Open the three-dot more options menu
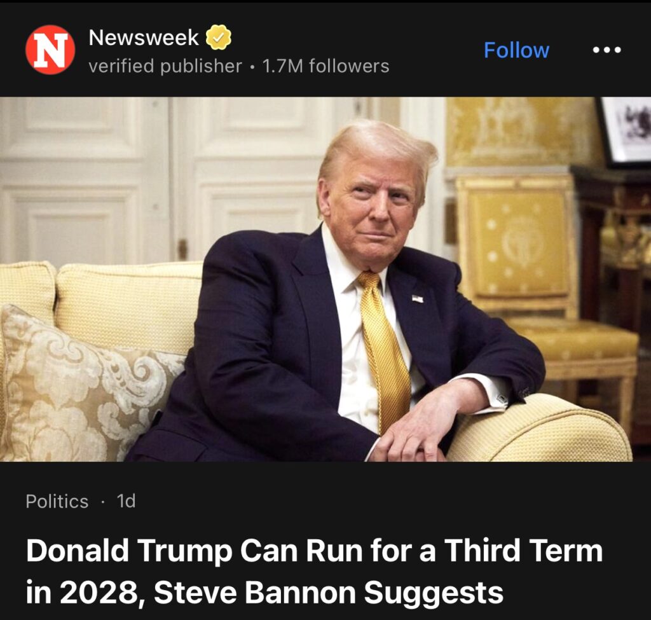Viewport: 651px width, 620px height. [x=607, y=50]
